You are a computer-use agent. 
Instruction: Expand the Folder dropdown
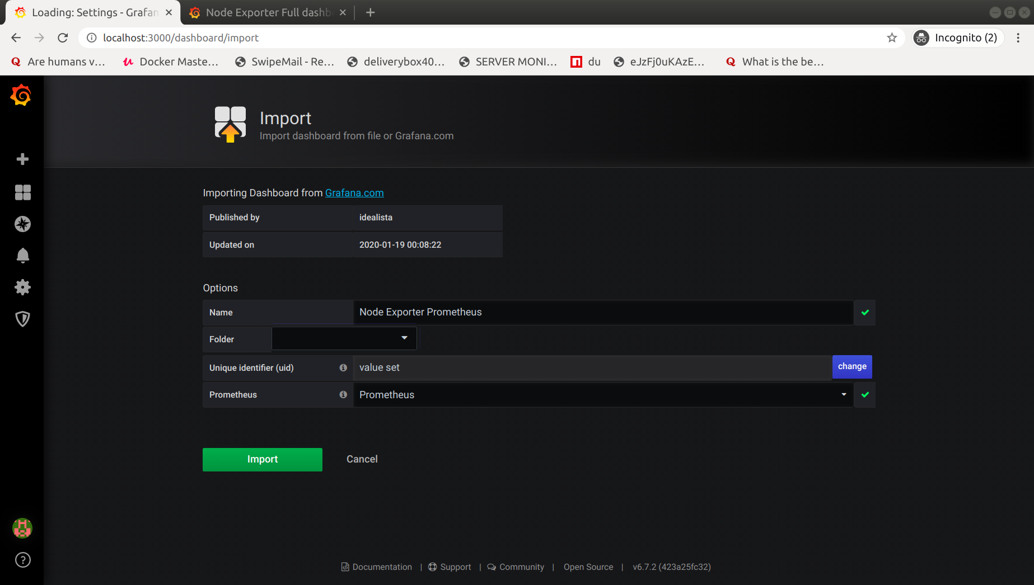[x=344, y=338]
